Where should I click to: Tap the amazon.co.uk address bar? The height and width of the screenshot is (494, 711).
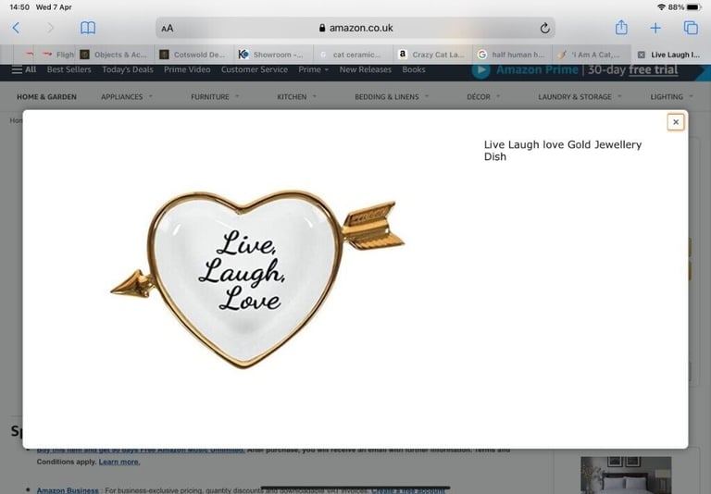[355, 28]
